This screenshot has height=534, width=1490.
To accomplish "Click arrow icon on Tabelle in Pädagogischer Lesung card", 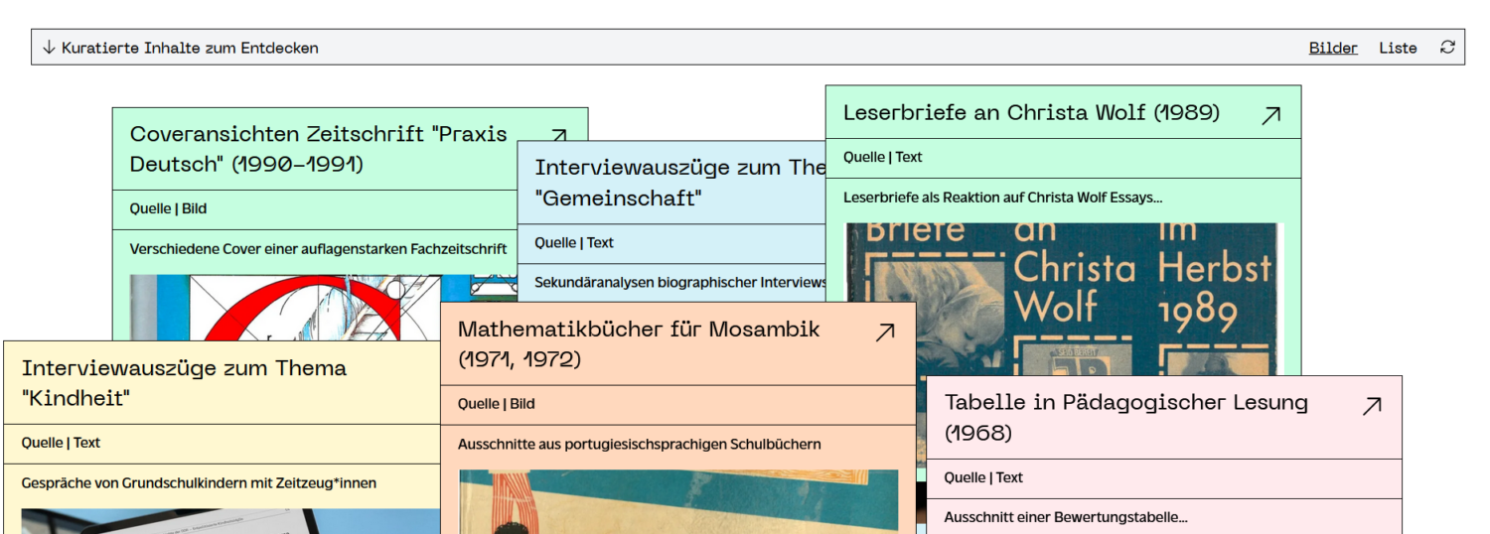I will click(1372, 406).
